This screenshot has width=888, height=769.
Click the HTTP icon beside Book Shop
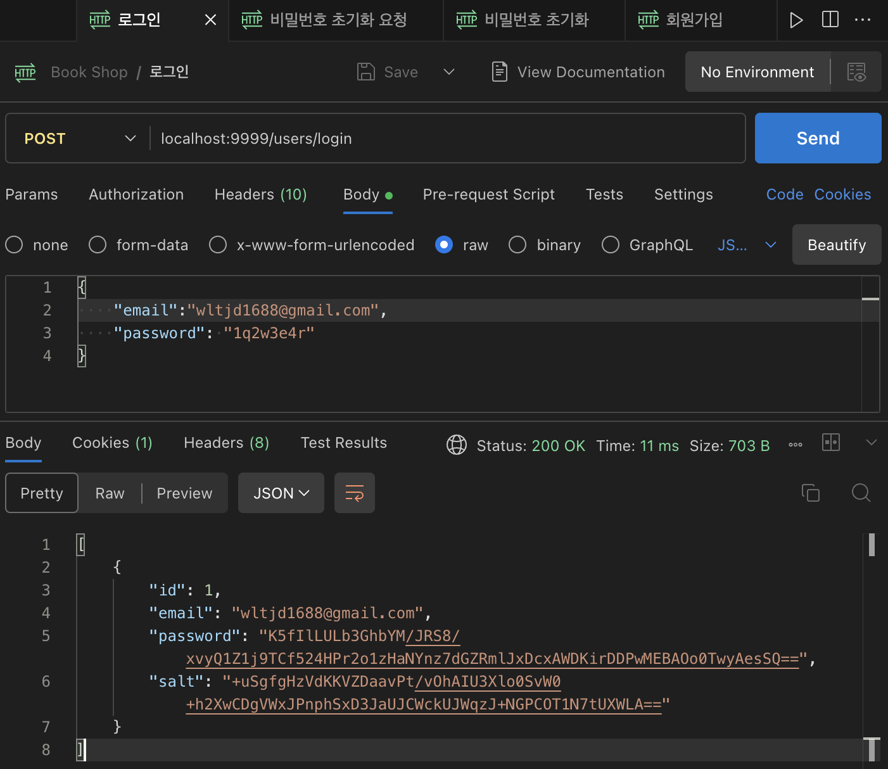point(25,72)
